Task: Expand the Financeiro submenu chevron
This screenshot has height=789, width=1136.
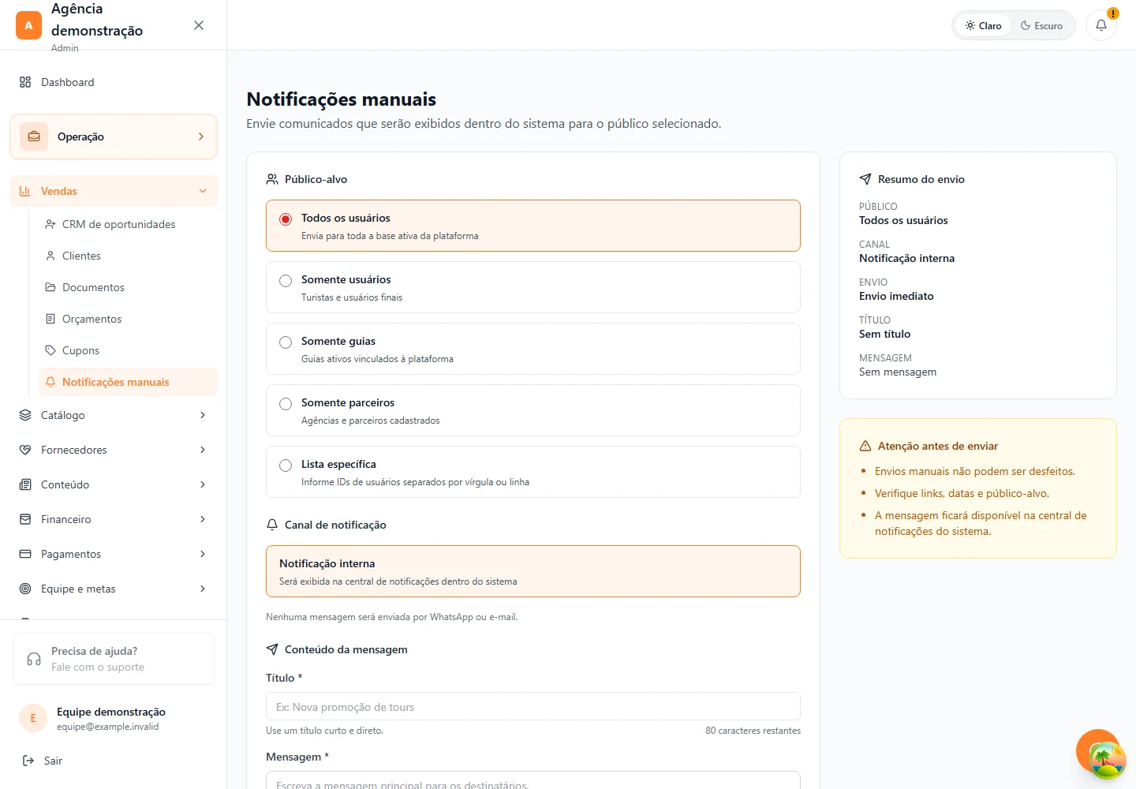Action: pos(203,519)
